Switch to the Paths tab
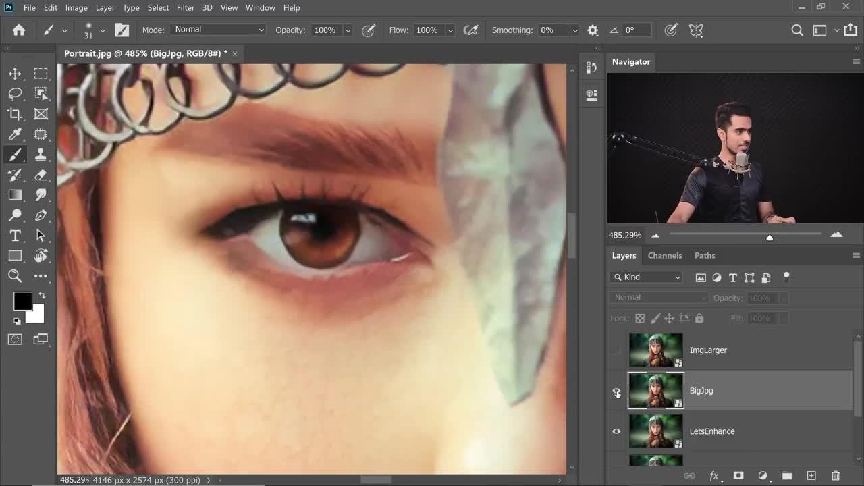This screenshot has height=486, width=864. [x=705, y=256]
